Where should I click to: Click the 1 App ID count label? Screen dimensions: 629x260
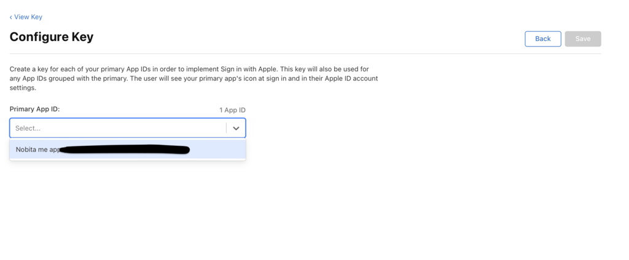pos(232,110)
